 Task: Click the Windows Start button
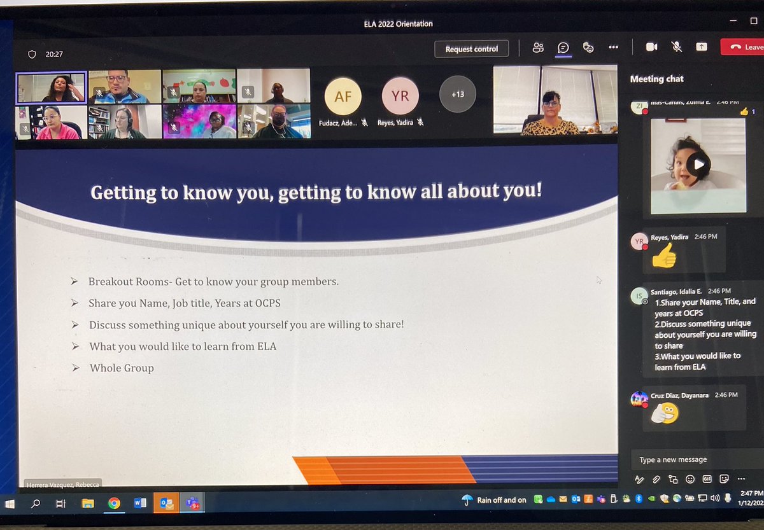point(10,503)
